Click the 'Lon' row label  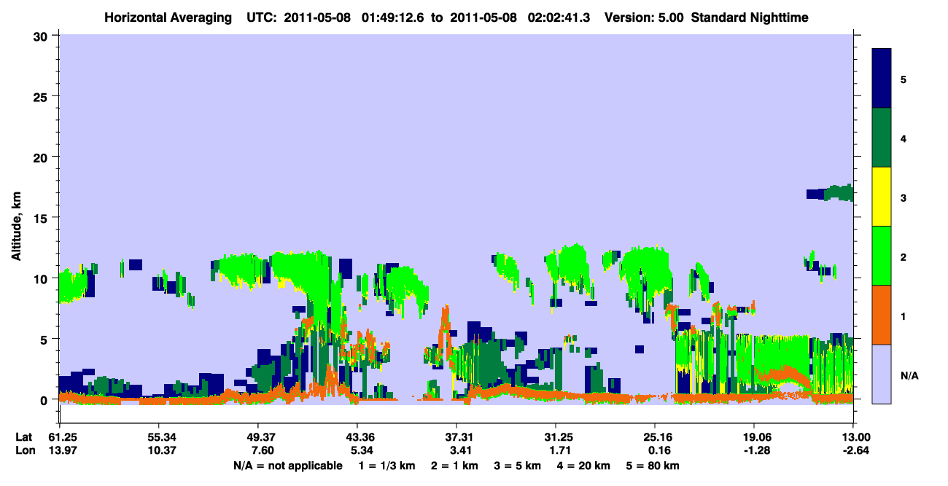[24, 451]
